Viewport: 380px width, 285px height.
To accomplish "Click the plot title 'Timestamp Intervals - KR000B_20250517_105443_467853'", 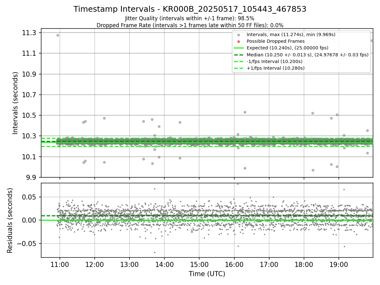I will pyautogui.click(x=190, y=9).
